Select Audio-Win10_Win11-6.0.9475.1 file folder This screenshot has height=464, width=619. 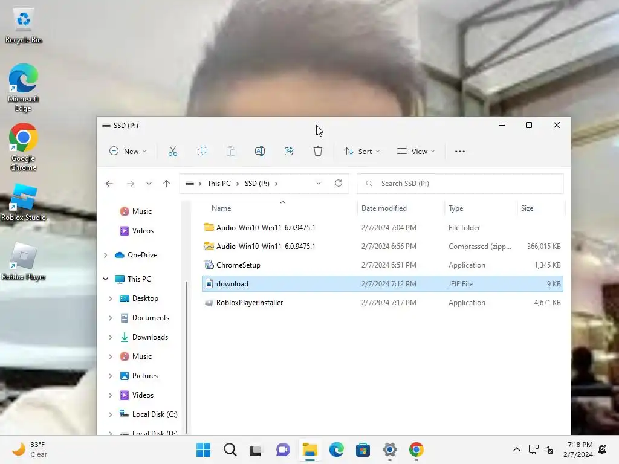tap(382, 228)
